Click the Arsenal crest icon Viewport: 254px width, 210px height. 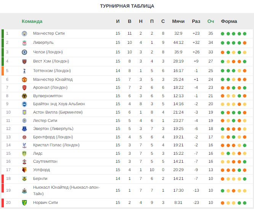(24, 88)
